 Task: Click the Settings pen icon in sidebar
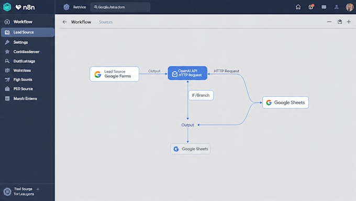7,42
